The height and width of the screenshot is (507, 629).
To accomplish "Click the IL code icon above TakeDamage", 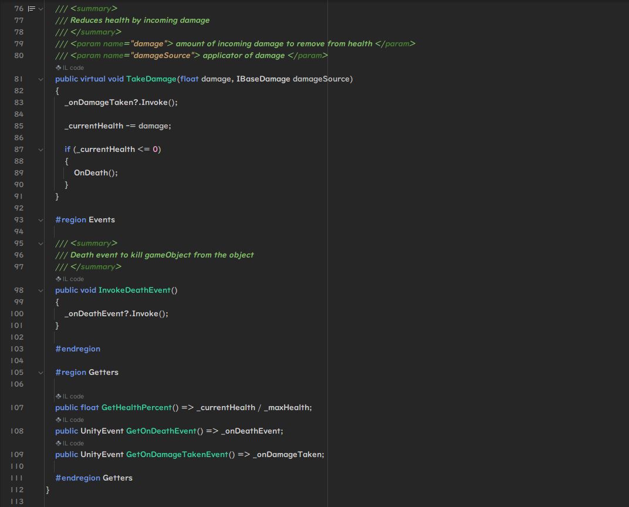I will [59, 67].
